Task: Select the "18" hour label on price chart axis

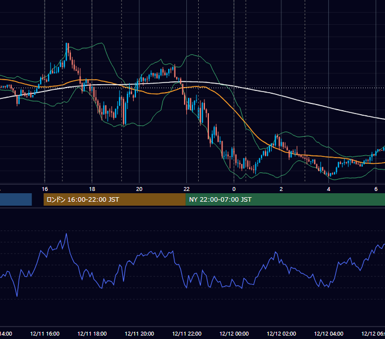Action: click(92, 189)
